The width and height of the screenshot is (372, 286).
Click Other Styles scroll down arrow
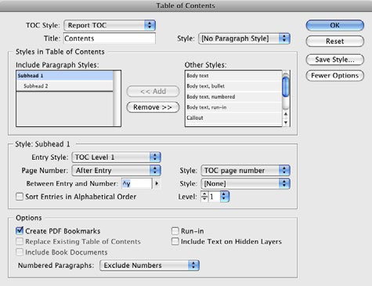tap(286, 122)
